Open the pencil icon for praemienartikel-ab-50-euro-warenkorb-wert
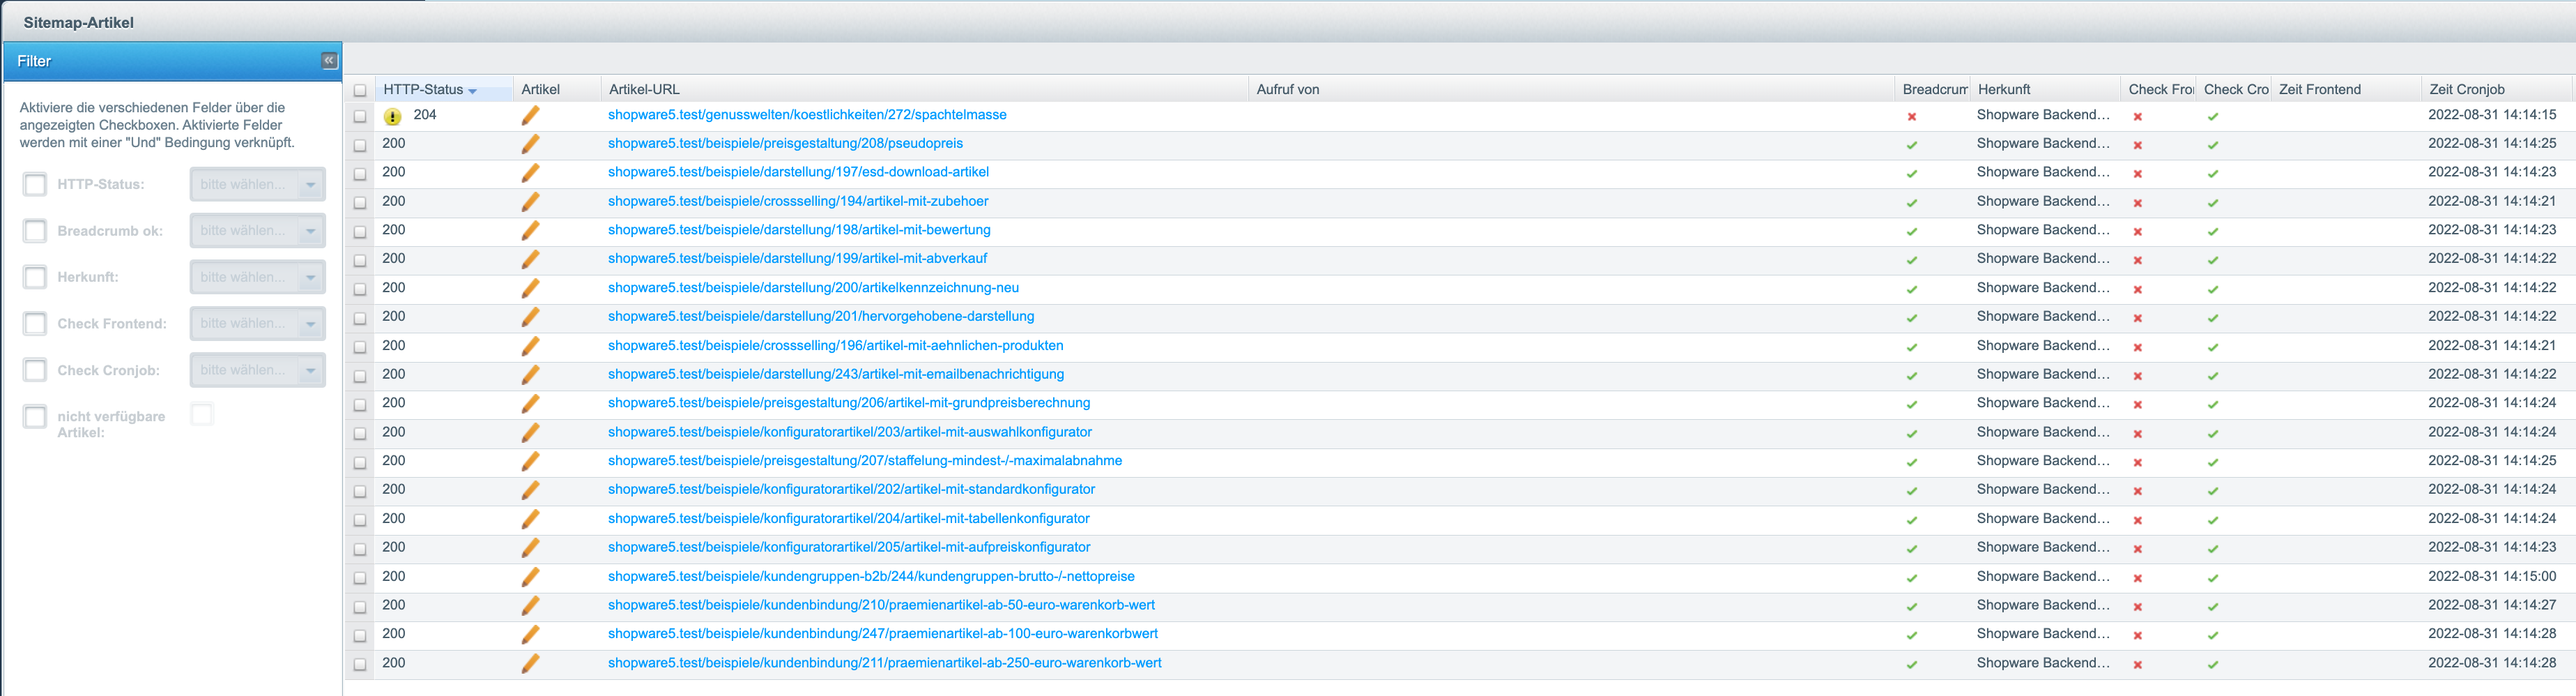2576x696 pixels. [531, 606]
